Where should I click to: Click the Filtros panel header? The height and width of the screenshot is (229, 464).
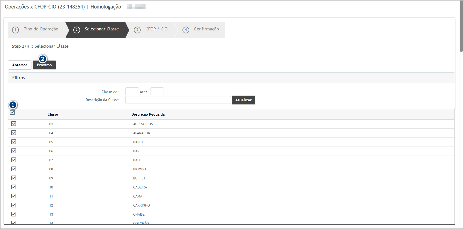tap(231, 78)
